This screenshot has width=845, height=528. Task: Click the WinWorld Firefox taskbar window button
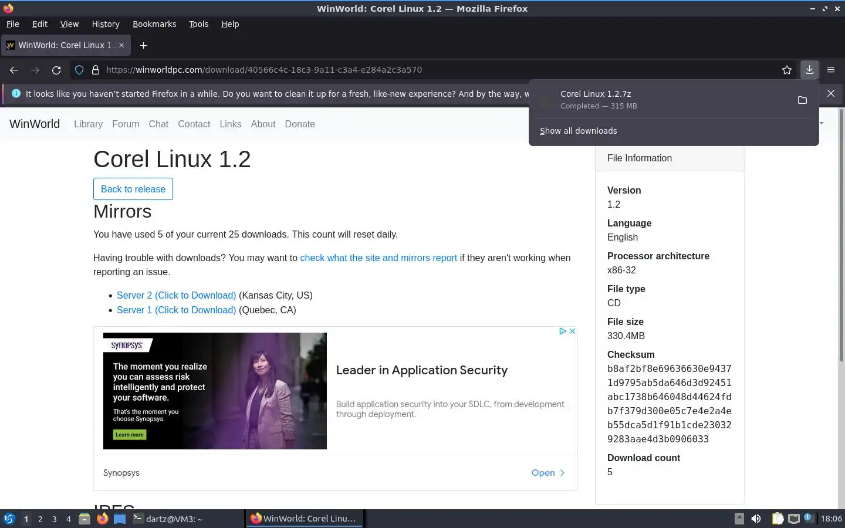click(x=304, y=519)
